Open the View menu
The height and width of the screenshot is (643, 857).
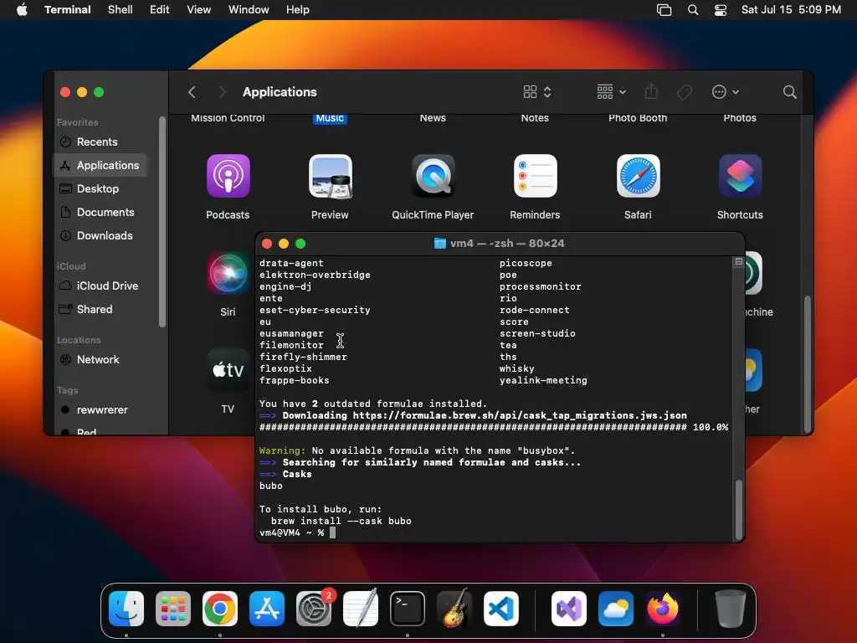199,10
